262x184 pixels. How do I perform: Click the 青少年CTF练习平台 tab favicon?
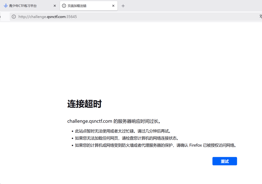pos(6,6)
